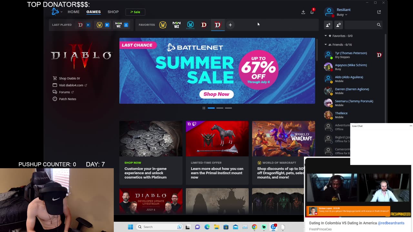Click play button next to Last Played WoW

[107, 25]
